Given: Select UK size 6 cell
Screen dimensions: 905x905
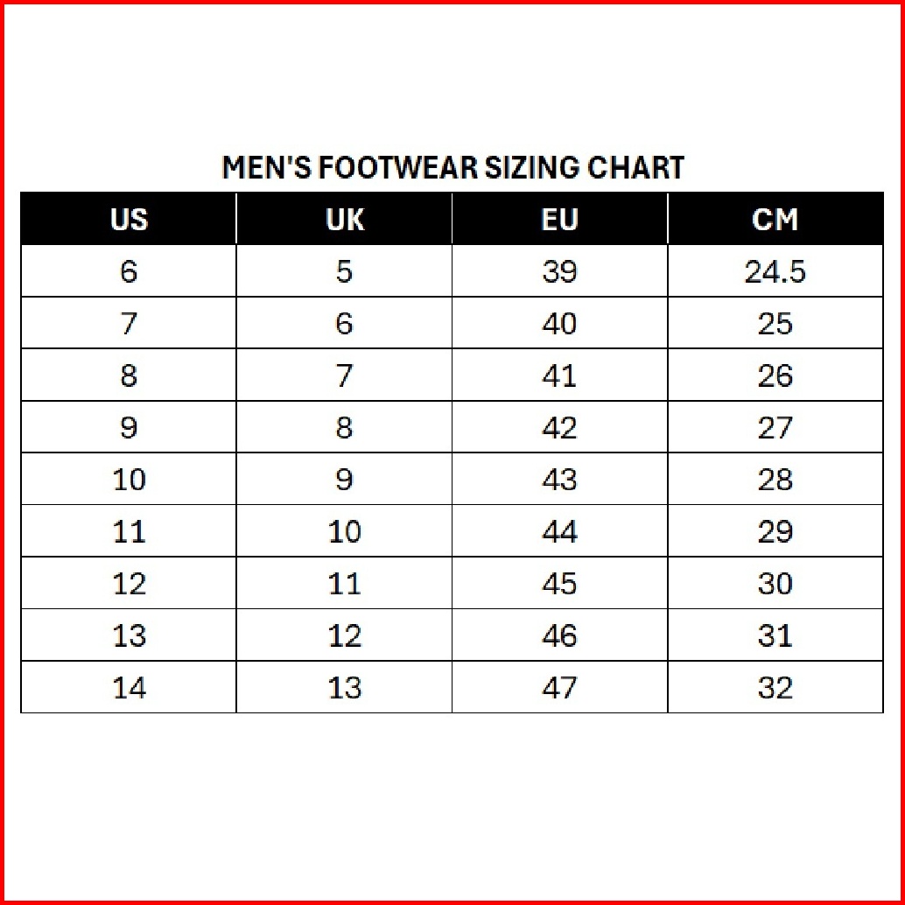Looking at the screenshot, I should click(344, 324).
